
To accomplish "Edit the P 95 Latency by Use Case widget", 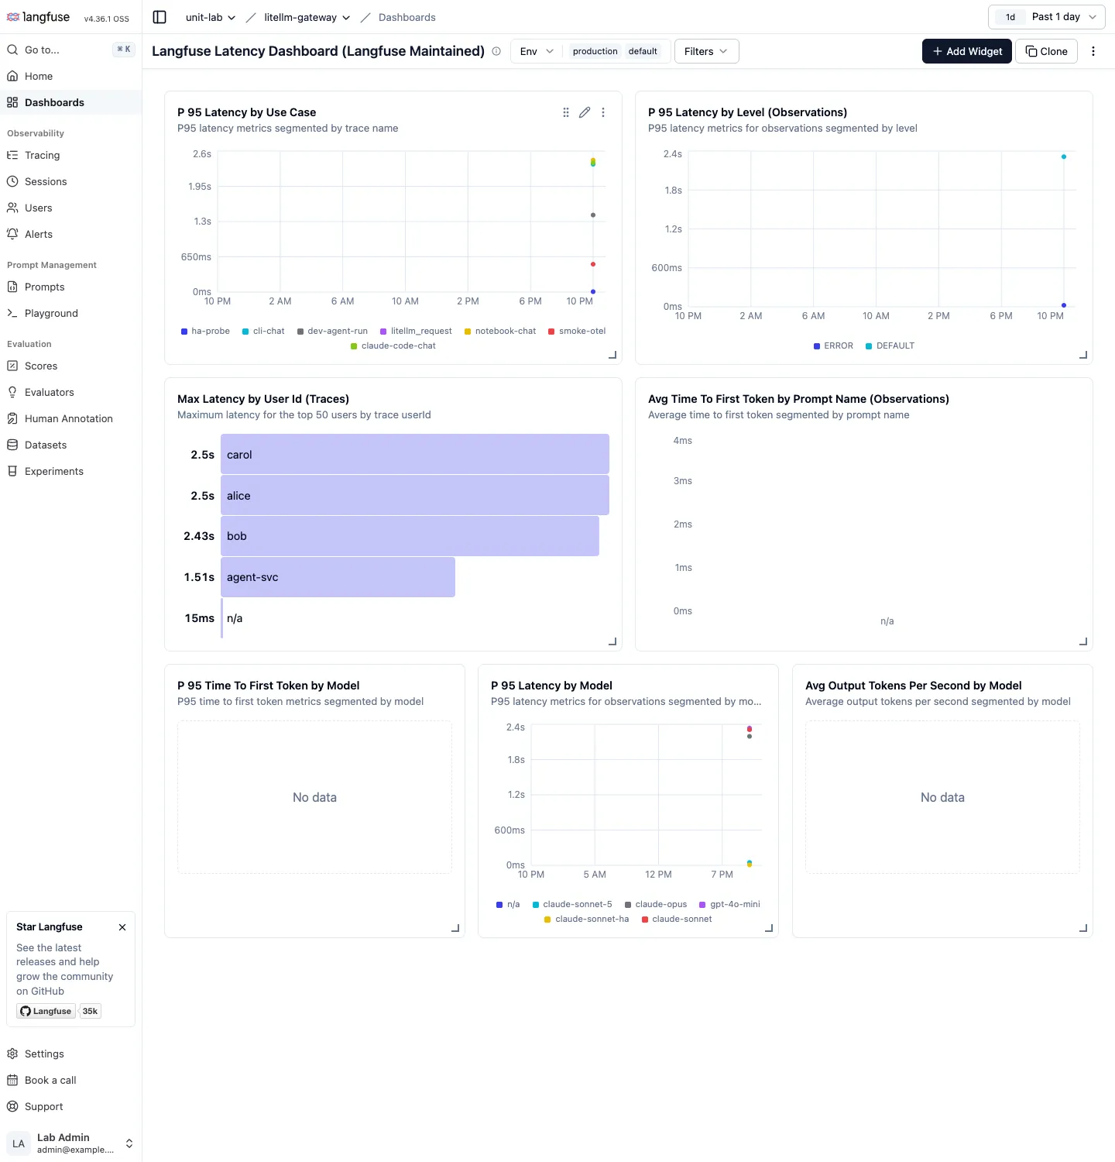I will 585,112.
